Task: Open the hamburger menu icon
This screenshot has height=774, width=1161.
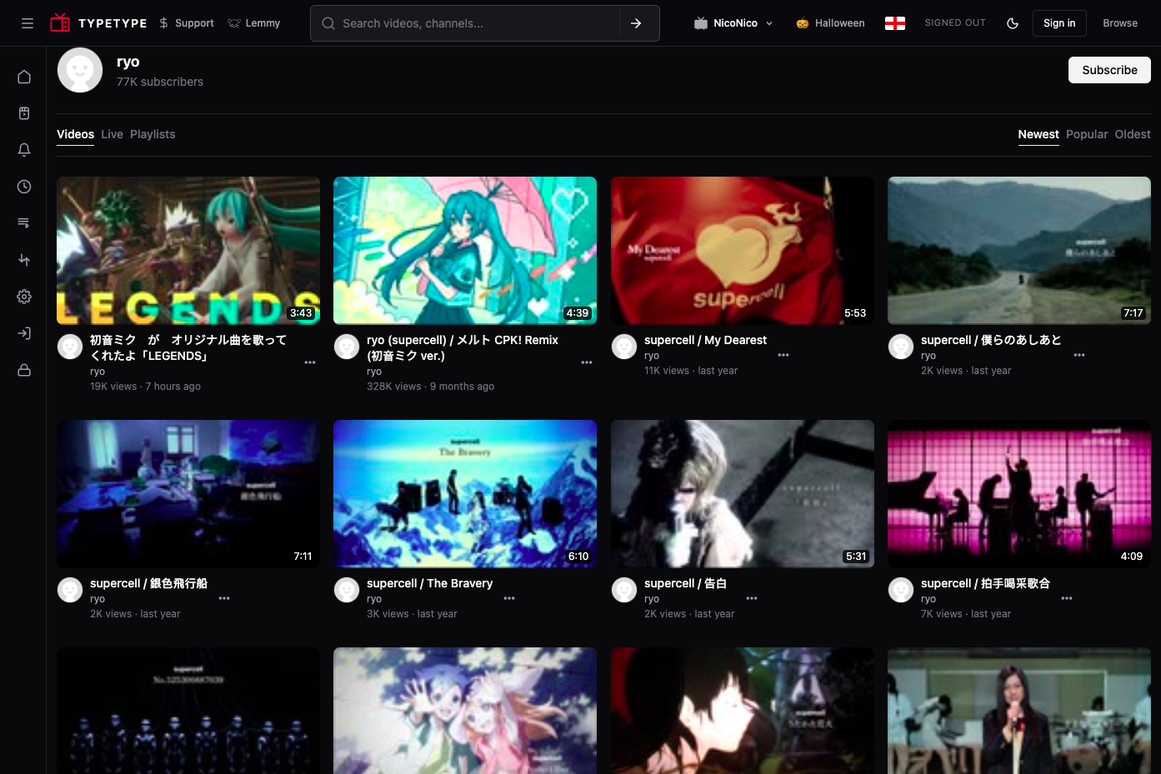Action: 28,23
